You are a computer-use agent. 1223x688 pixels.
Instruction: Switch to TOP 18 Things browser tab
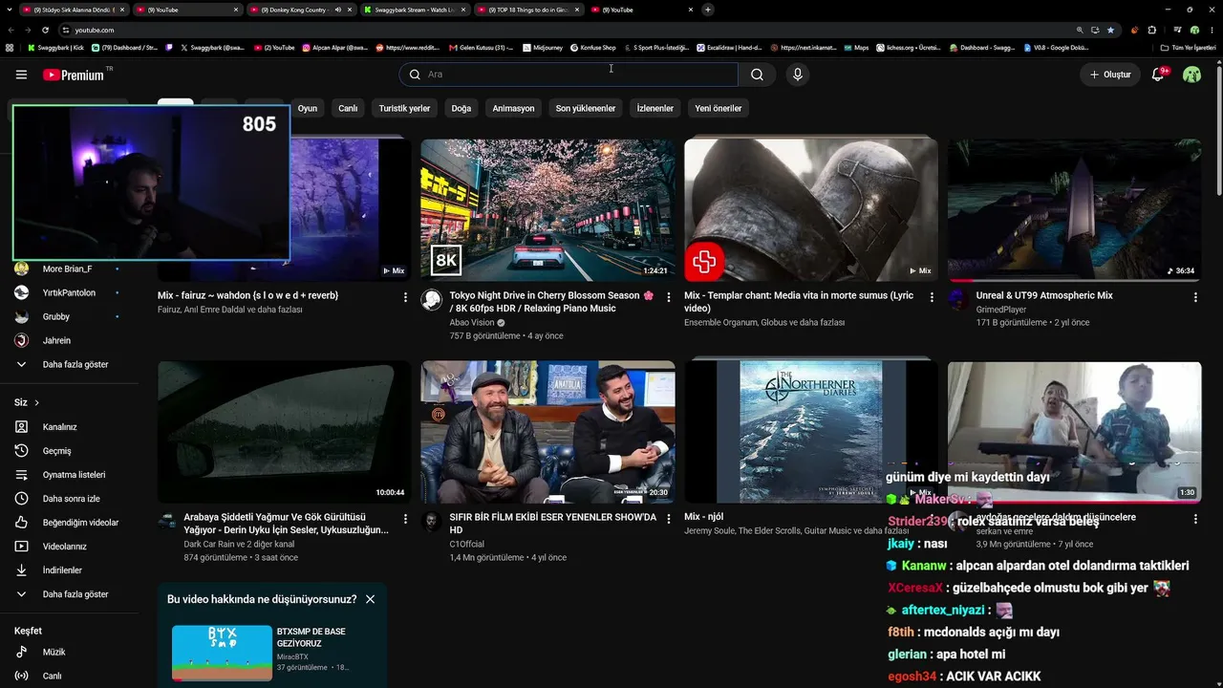pyautogui.click(x=529, y=10)
